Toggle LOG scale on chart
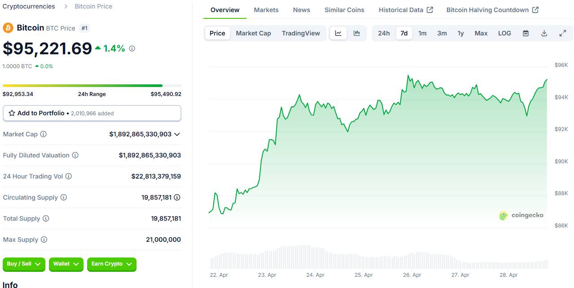 (x=504, y=33)
